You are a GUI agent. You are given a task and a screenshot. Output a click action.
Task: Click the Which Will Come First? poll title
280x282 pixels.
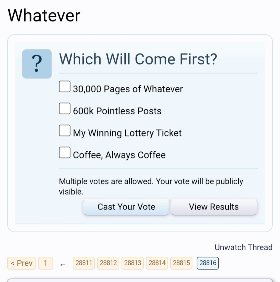click(138, 59)
